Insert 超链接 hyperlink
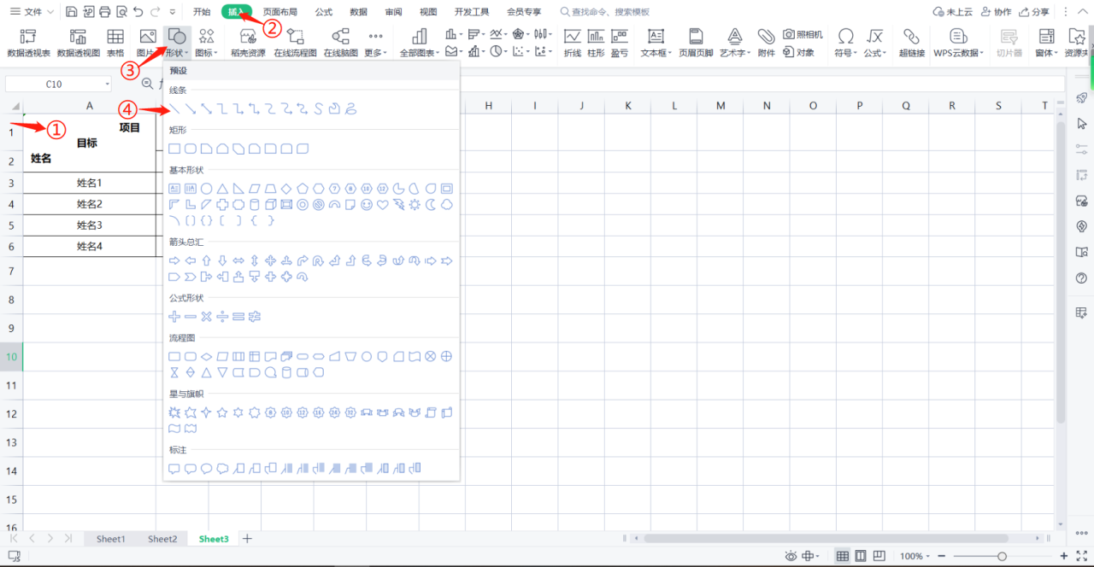Viewport: 1094px width, 567px height. coord(911,43)
